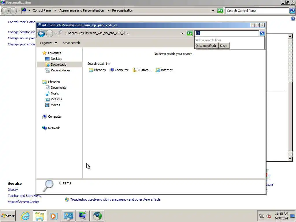This screenshot has height=222, width=296.
Task: Open Taskbar and Start Menu link
Action: click(x=24, y=196)
